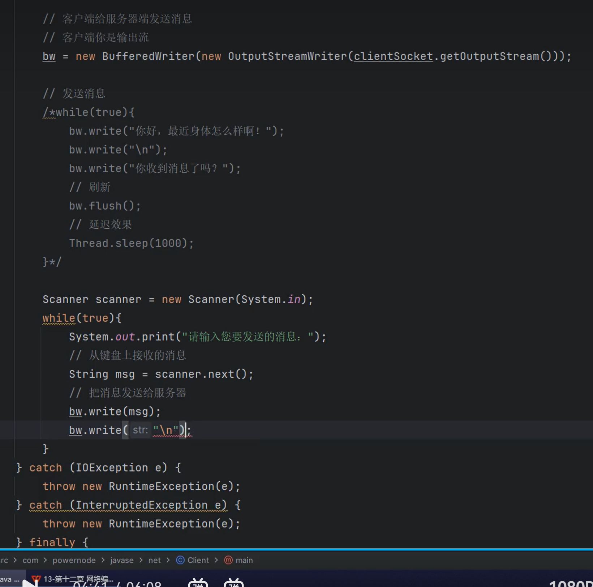Click the closing '}*/' comment terminator

coord(52,262)
